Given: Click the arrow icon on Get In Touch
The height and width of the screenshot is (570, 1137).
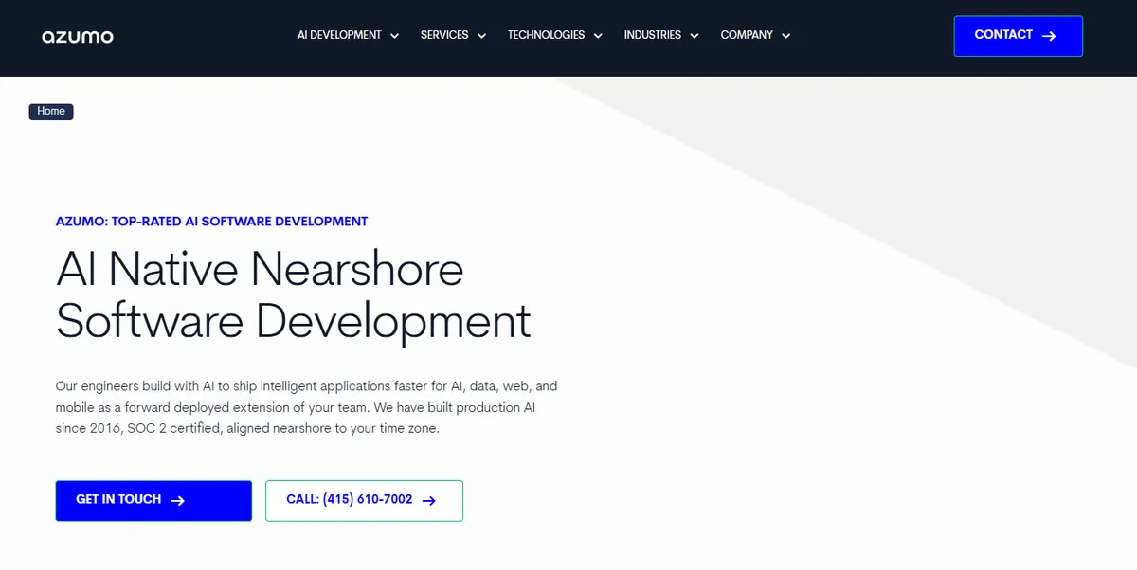Looking at the screenshot, I should coord(177,501).
